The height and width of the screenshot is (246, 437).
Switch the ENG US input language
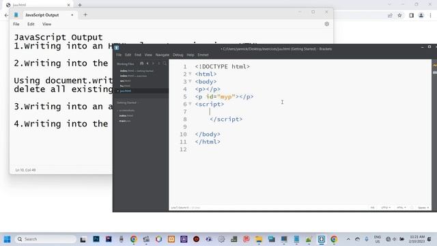(x=378, y=239)
